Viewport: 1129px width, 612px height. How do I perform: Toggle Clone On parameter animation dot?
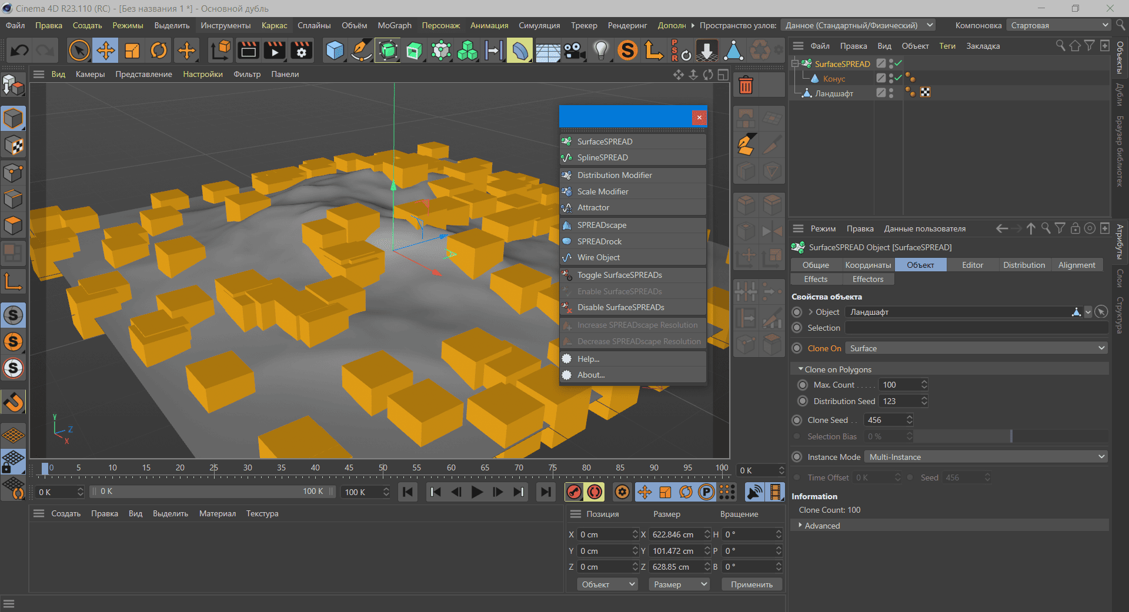797,348
